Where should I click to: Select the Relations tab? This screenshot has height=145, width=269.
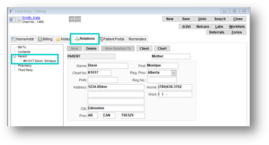click(x=85, y=39)
